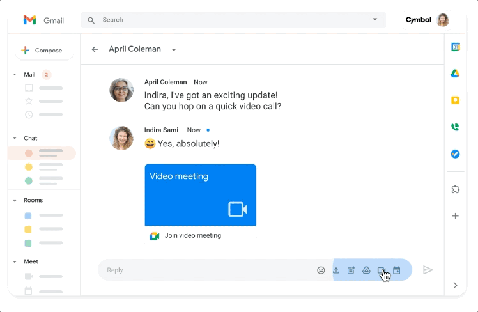Click the upload file icon
This screenshot has width=478, height=312.
(336, 270)
